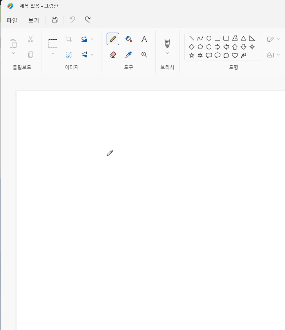Image resolution: width=285 pixels, height=330 pixels.
Task: Click the shape fill icon
Action: [x=270, y=55]
